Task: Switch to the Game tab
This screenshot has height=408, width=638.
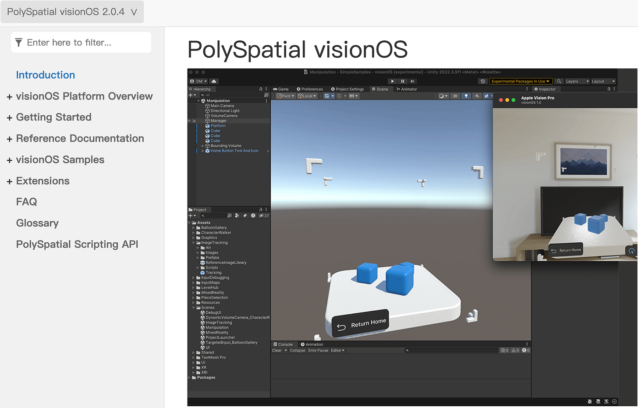Action: (x=281, y=89)
